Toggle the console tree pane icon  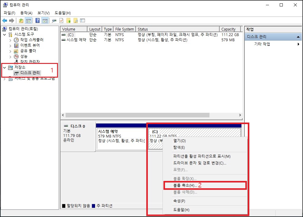click(29, 20)
